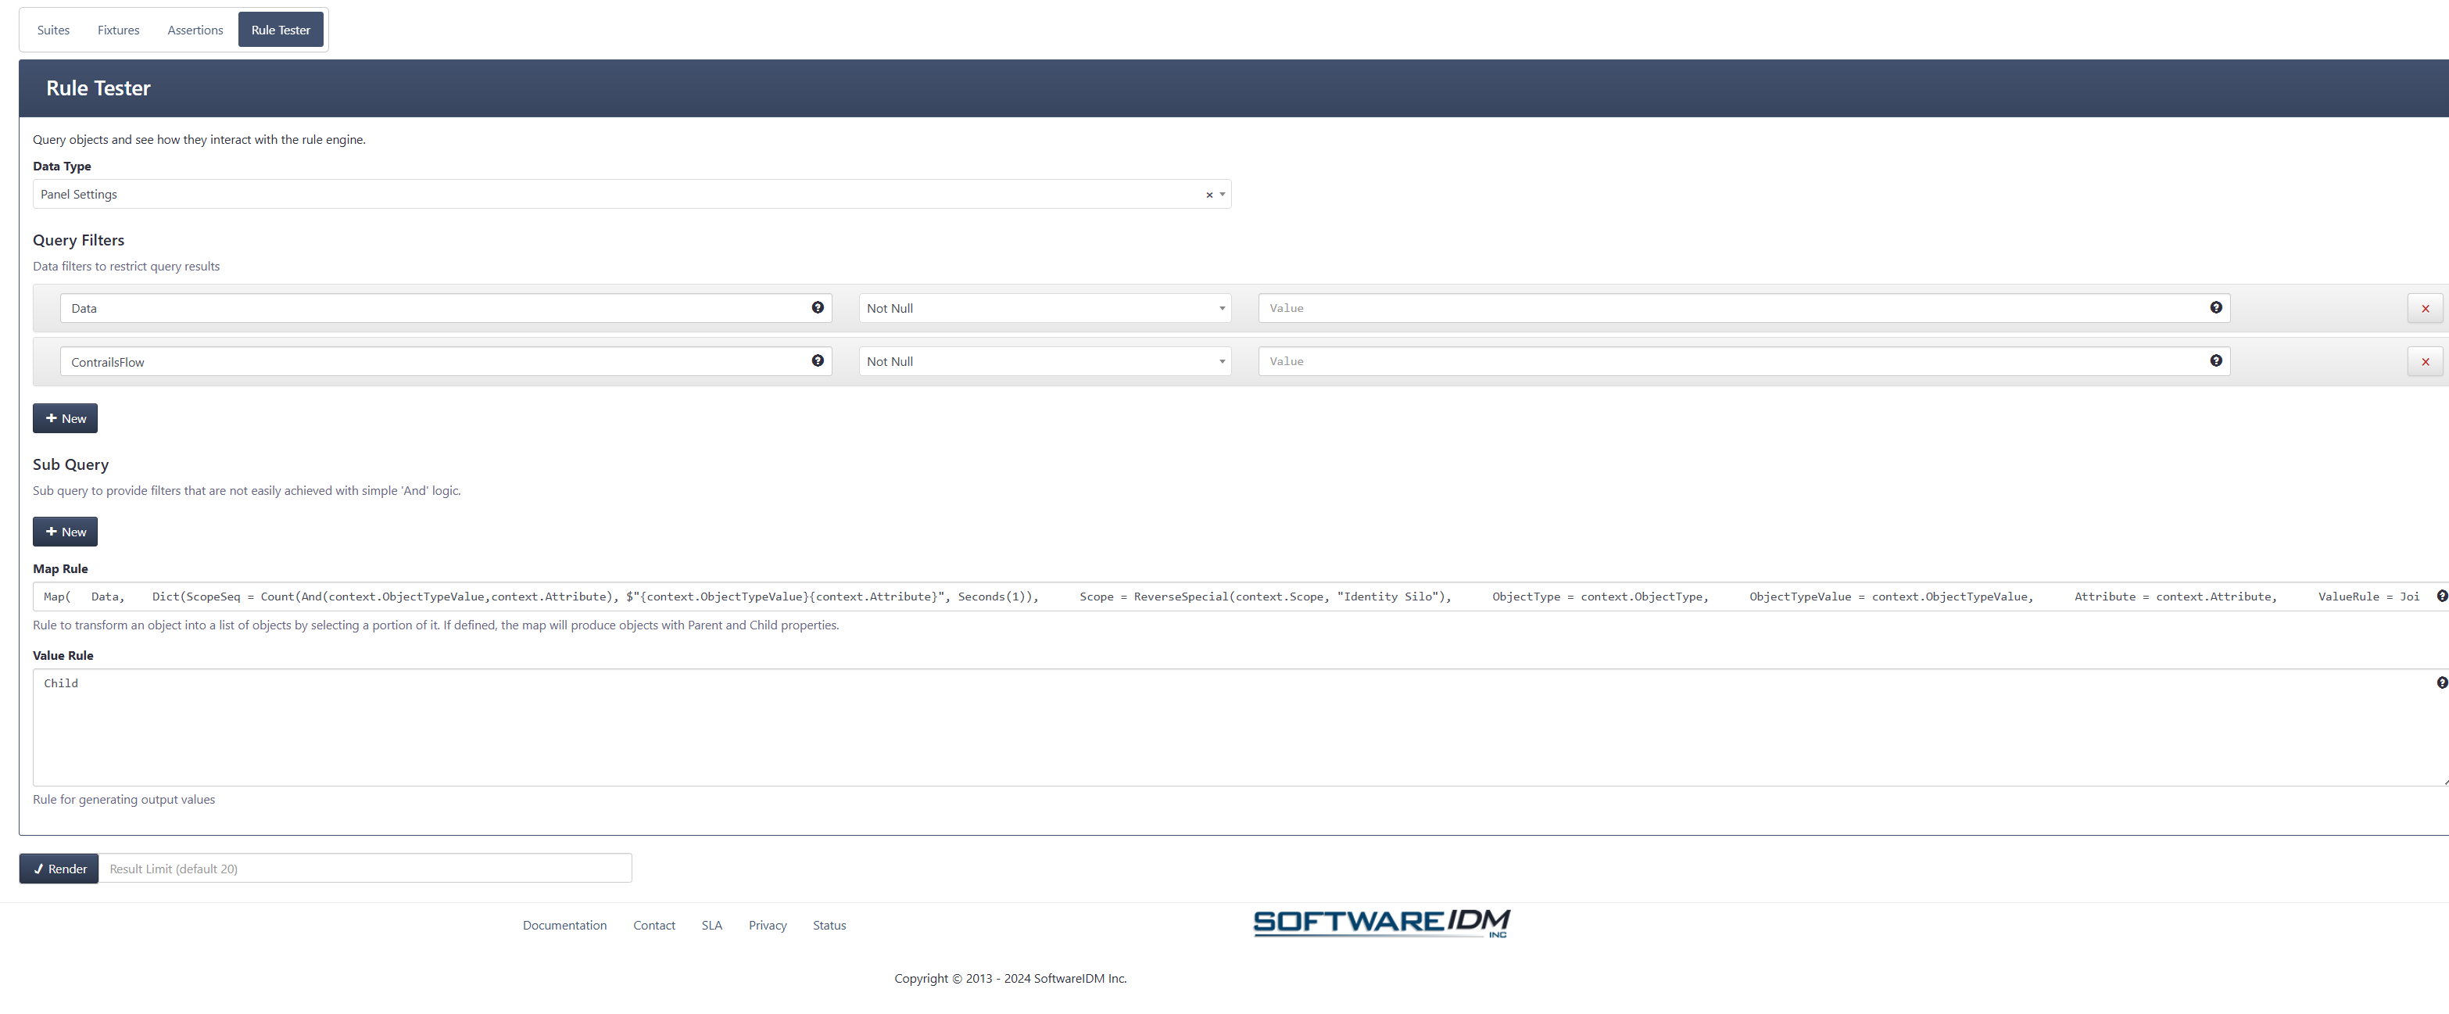Open help for the Map Rule expression
2449x1014 pixels.
tap(2440, 596)
